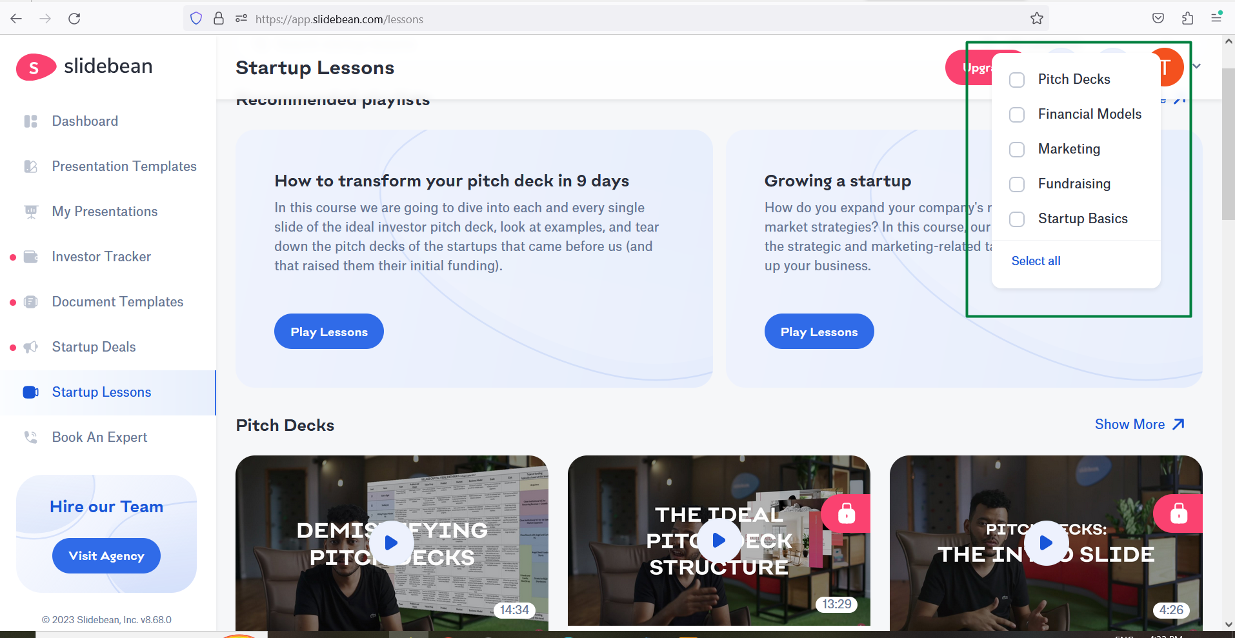Go to My Presentations
Screen dimensions: 1235x638
[x=105, y=212]
